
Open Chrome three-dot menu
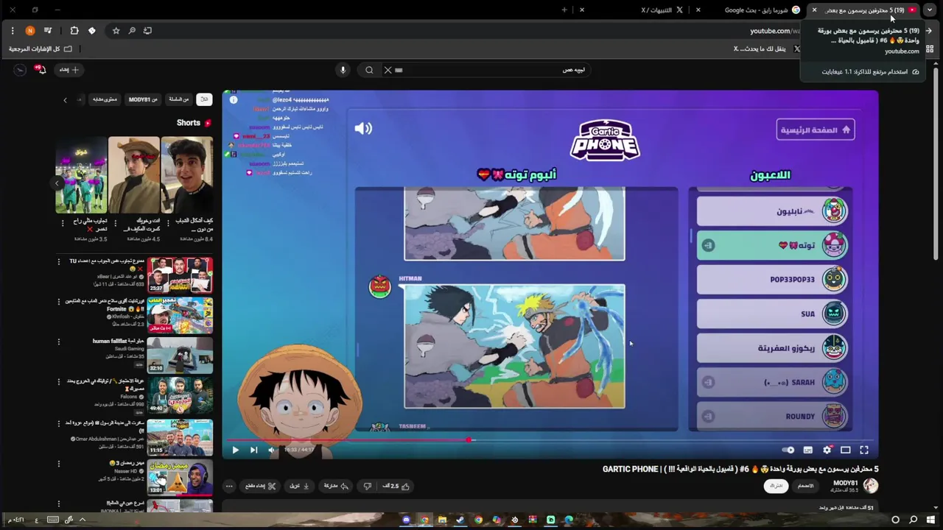tap(13, 30)
